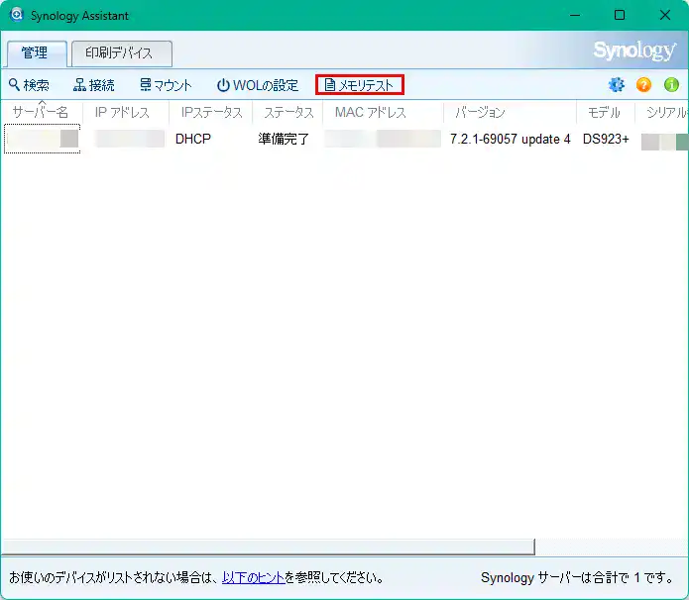The width and height of the screenshot is (689, 600).
Task: Click the 接続 connect toolbar icon
Action: tap(80, 85)
